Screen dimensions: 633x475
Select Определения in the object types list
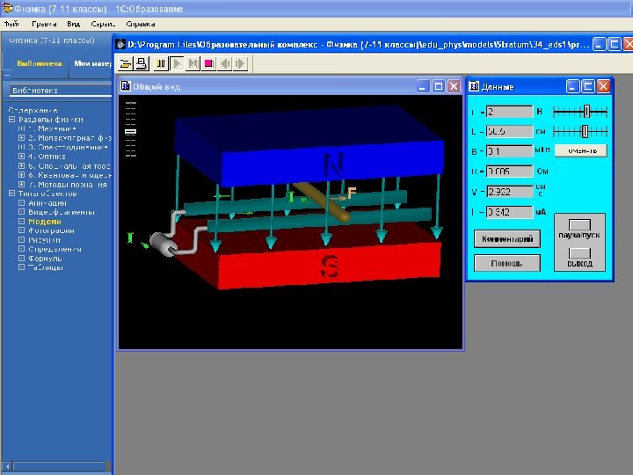tap(55, 249)
